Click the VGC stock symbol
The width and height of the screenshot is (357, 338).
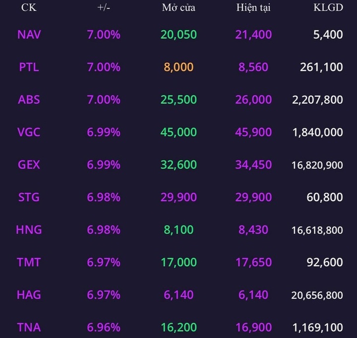click(x=29, y=132)
